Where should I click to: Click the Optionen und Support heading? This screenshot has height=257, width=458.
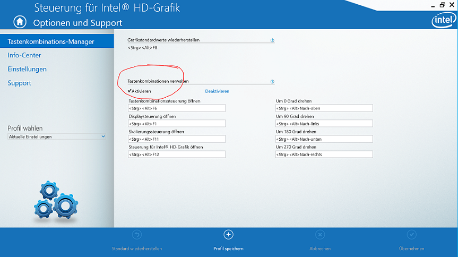point(77,23)
